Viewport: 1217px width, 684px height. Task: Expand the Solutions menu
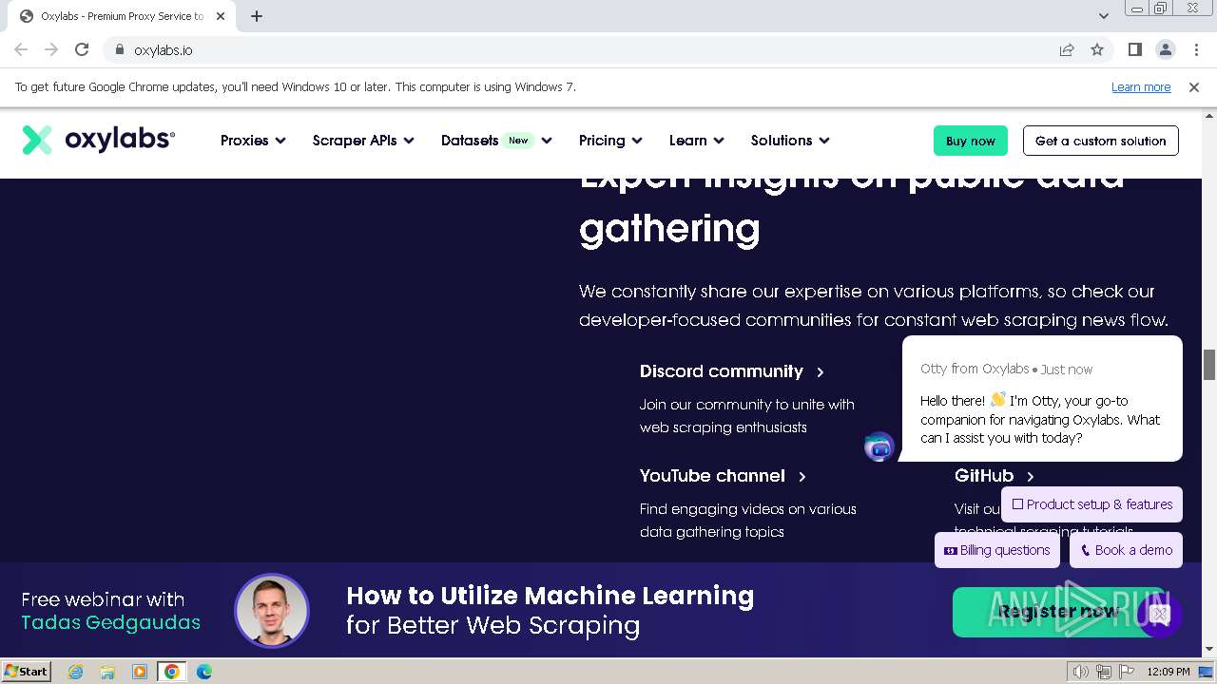(x=790, y=140)
